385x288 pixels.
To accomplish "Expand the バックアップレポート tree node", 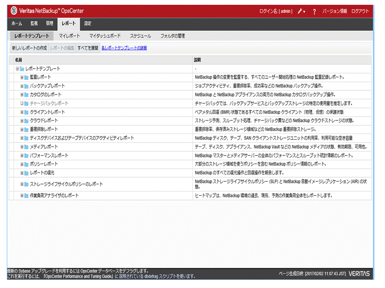I will tap(22, 86).
